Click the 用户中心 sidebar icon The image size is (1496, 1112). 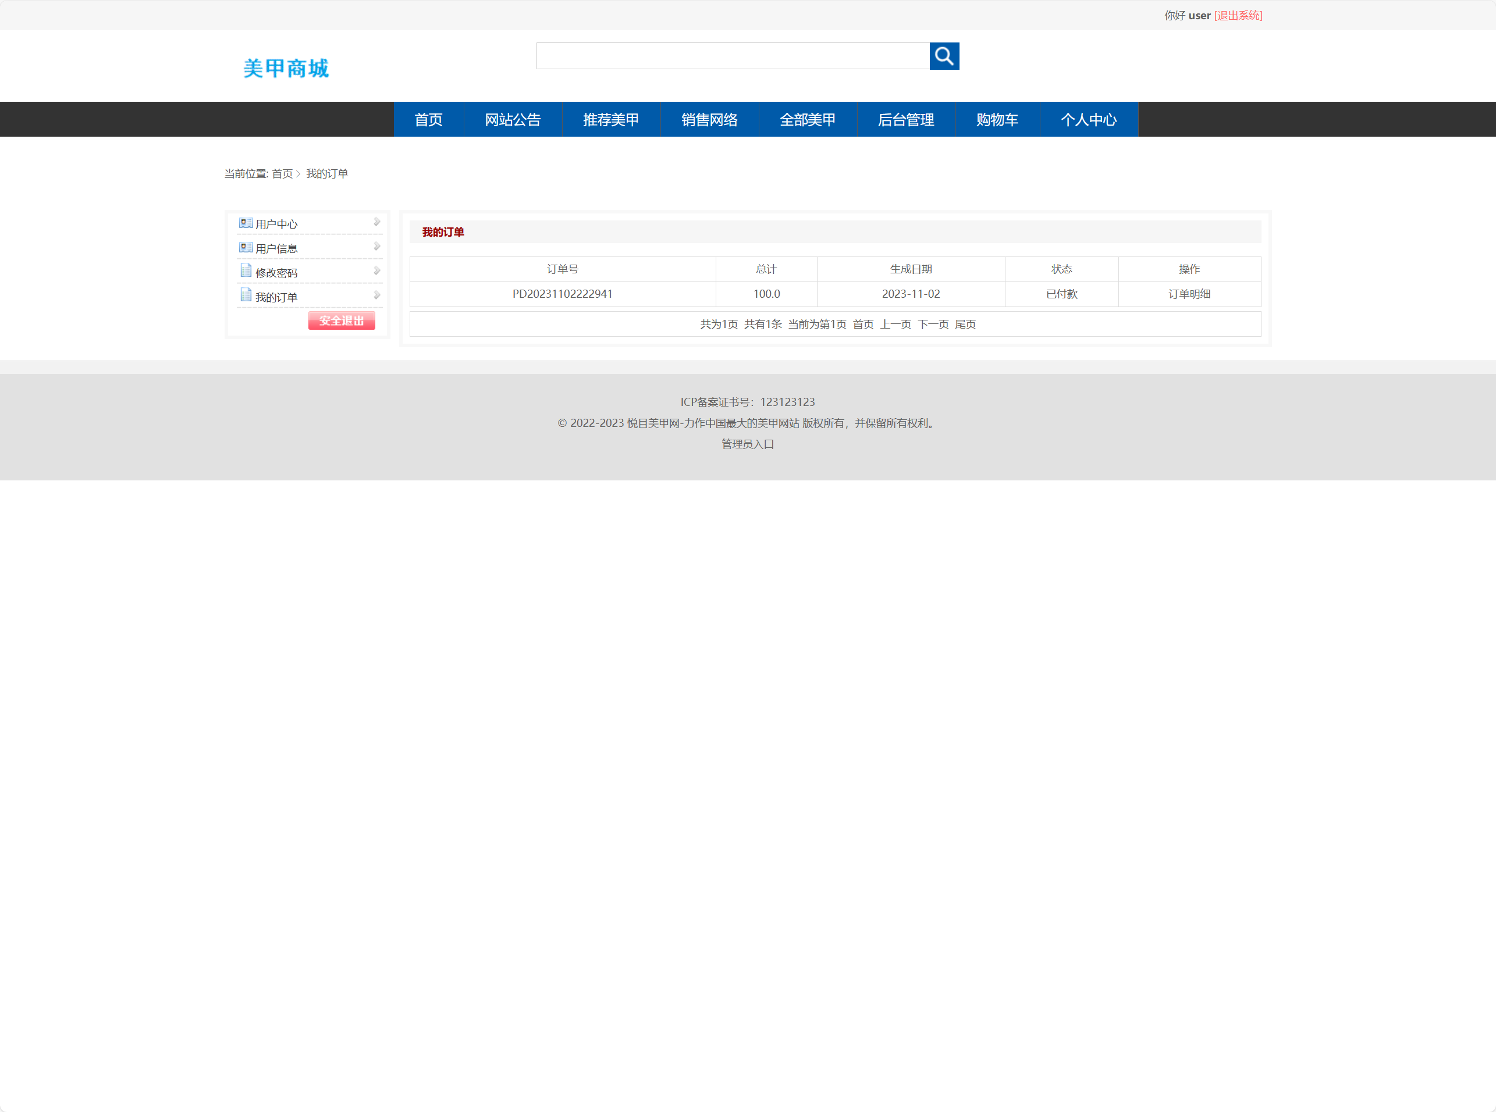coord(245,222)
